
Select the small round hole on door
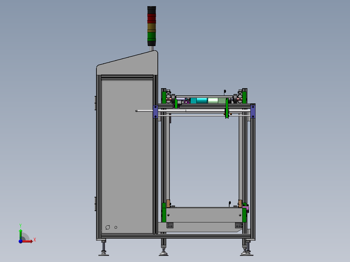coord(116,227)
